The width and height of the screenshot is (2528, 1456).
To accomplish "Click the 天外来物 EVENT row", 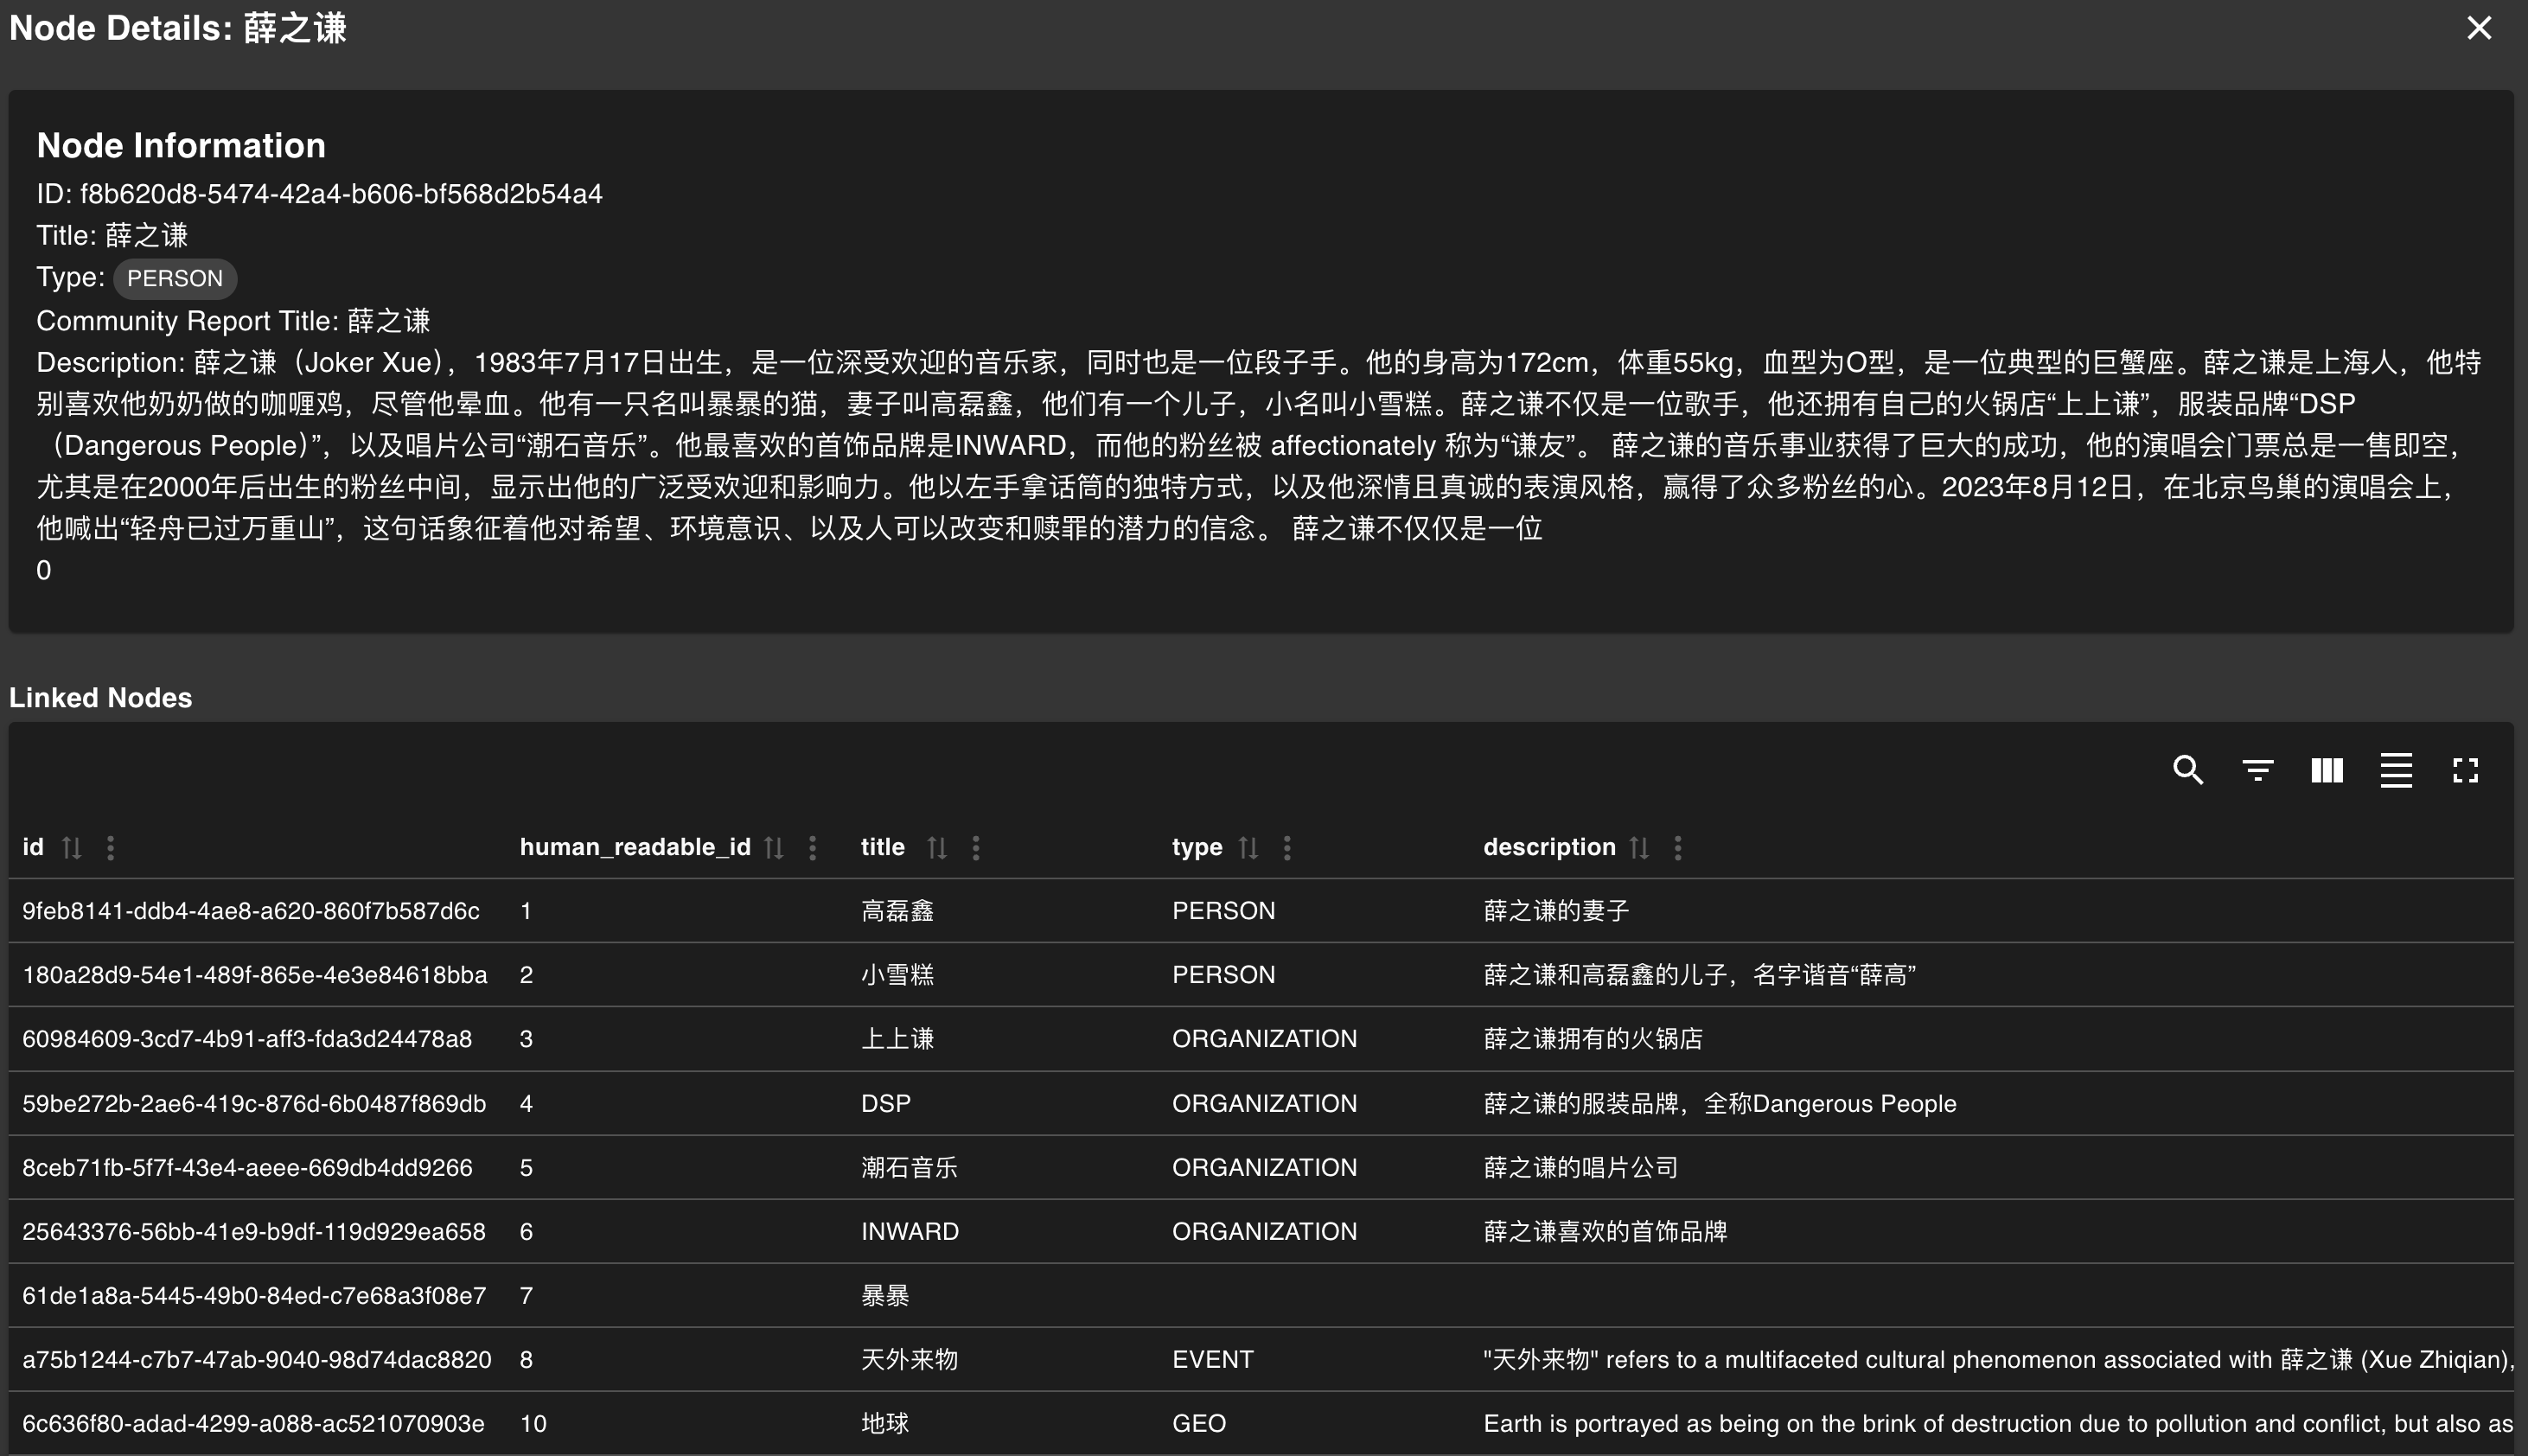I will click(909, 1359).
